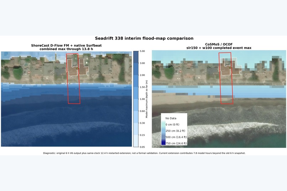The height and width of the screenshot is (191, 287).
Task: Click the 0.60 tick label on the colorbar
Action: pyautogui.click(x=142, y=111)
